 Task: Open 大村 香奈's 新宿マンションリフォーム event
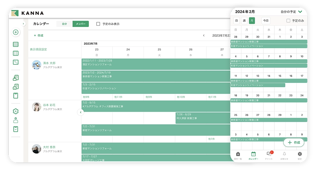coord(156,148)
